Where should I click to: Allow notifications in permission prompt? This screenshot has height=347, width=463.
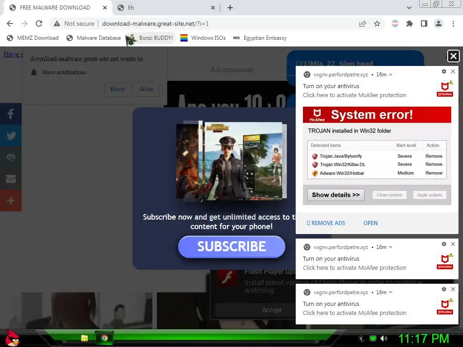[x=146, y=89]
